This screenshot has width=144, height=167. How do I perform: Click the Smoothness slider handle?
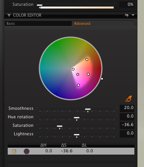click(88, 109)
